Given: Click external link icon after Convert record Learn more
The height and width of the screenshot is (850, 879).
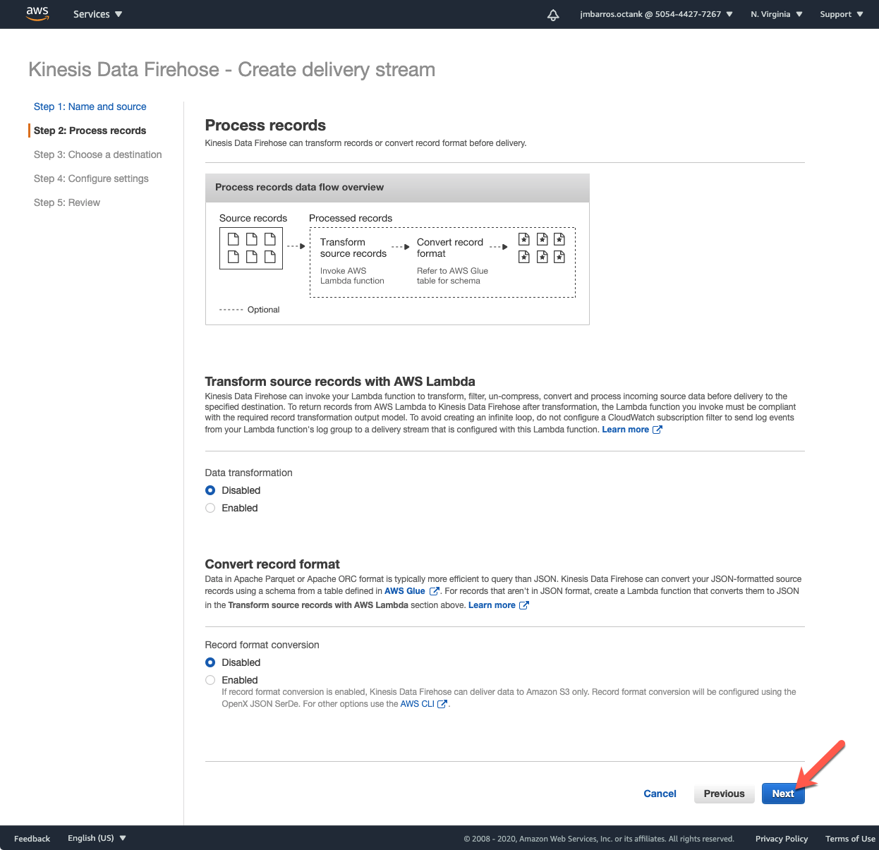Looking at the screenshot, I should 524,605.
